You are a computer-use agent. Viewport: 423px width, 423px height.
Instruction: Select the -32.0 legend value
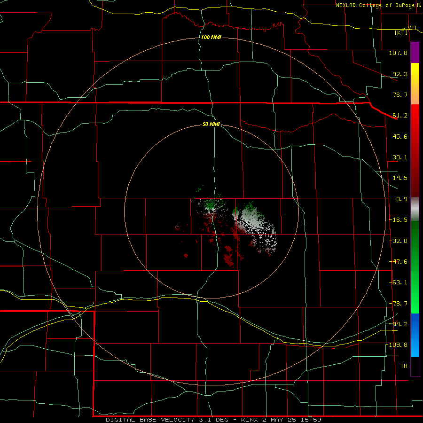click(398, 241)
